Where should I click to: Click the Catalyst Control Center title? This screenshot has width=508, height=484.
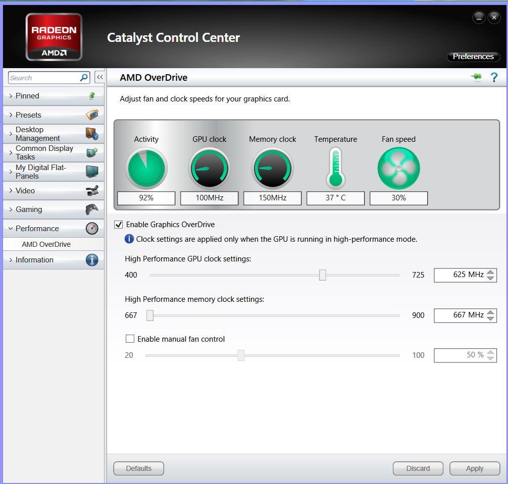(x=174, y=38)
